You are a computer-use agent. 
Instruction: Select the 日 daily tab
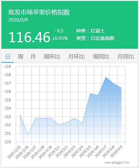click(8, 57)
